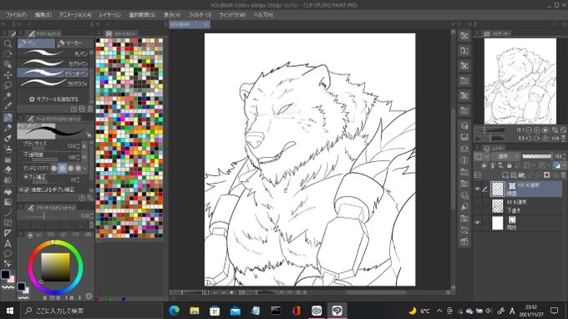The width and height of the screenshot is (568, 319).
Task: Click flip horizontal icon in Navigator panel
Action: point(555,139)
